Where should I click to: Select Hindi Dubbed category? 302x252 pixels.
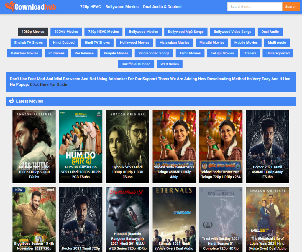(x=64, y=42)
